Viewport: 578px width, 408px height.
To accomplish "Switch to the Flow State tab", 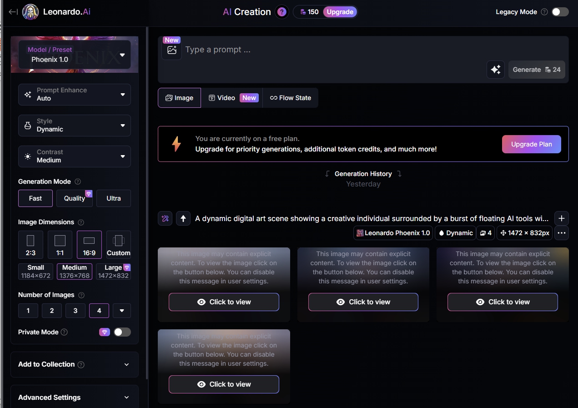I will [x=291, y=98].
